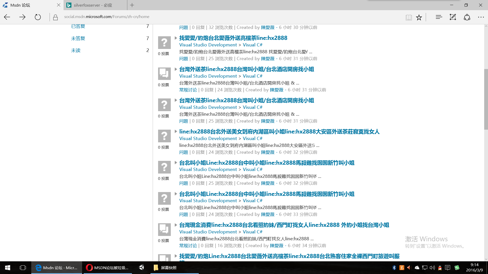Open author 陳愛薇 on 6 小时 34 分钟 post
The image size is (488, 274).
coord(277,246)
